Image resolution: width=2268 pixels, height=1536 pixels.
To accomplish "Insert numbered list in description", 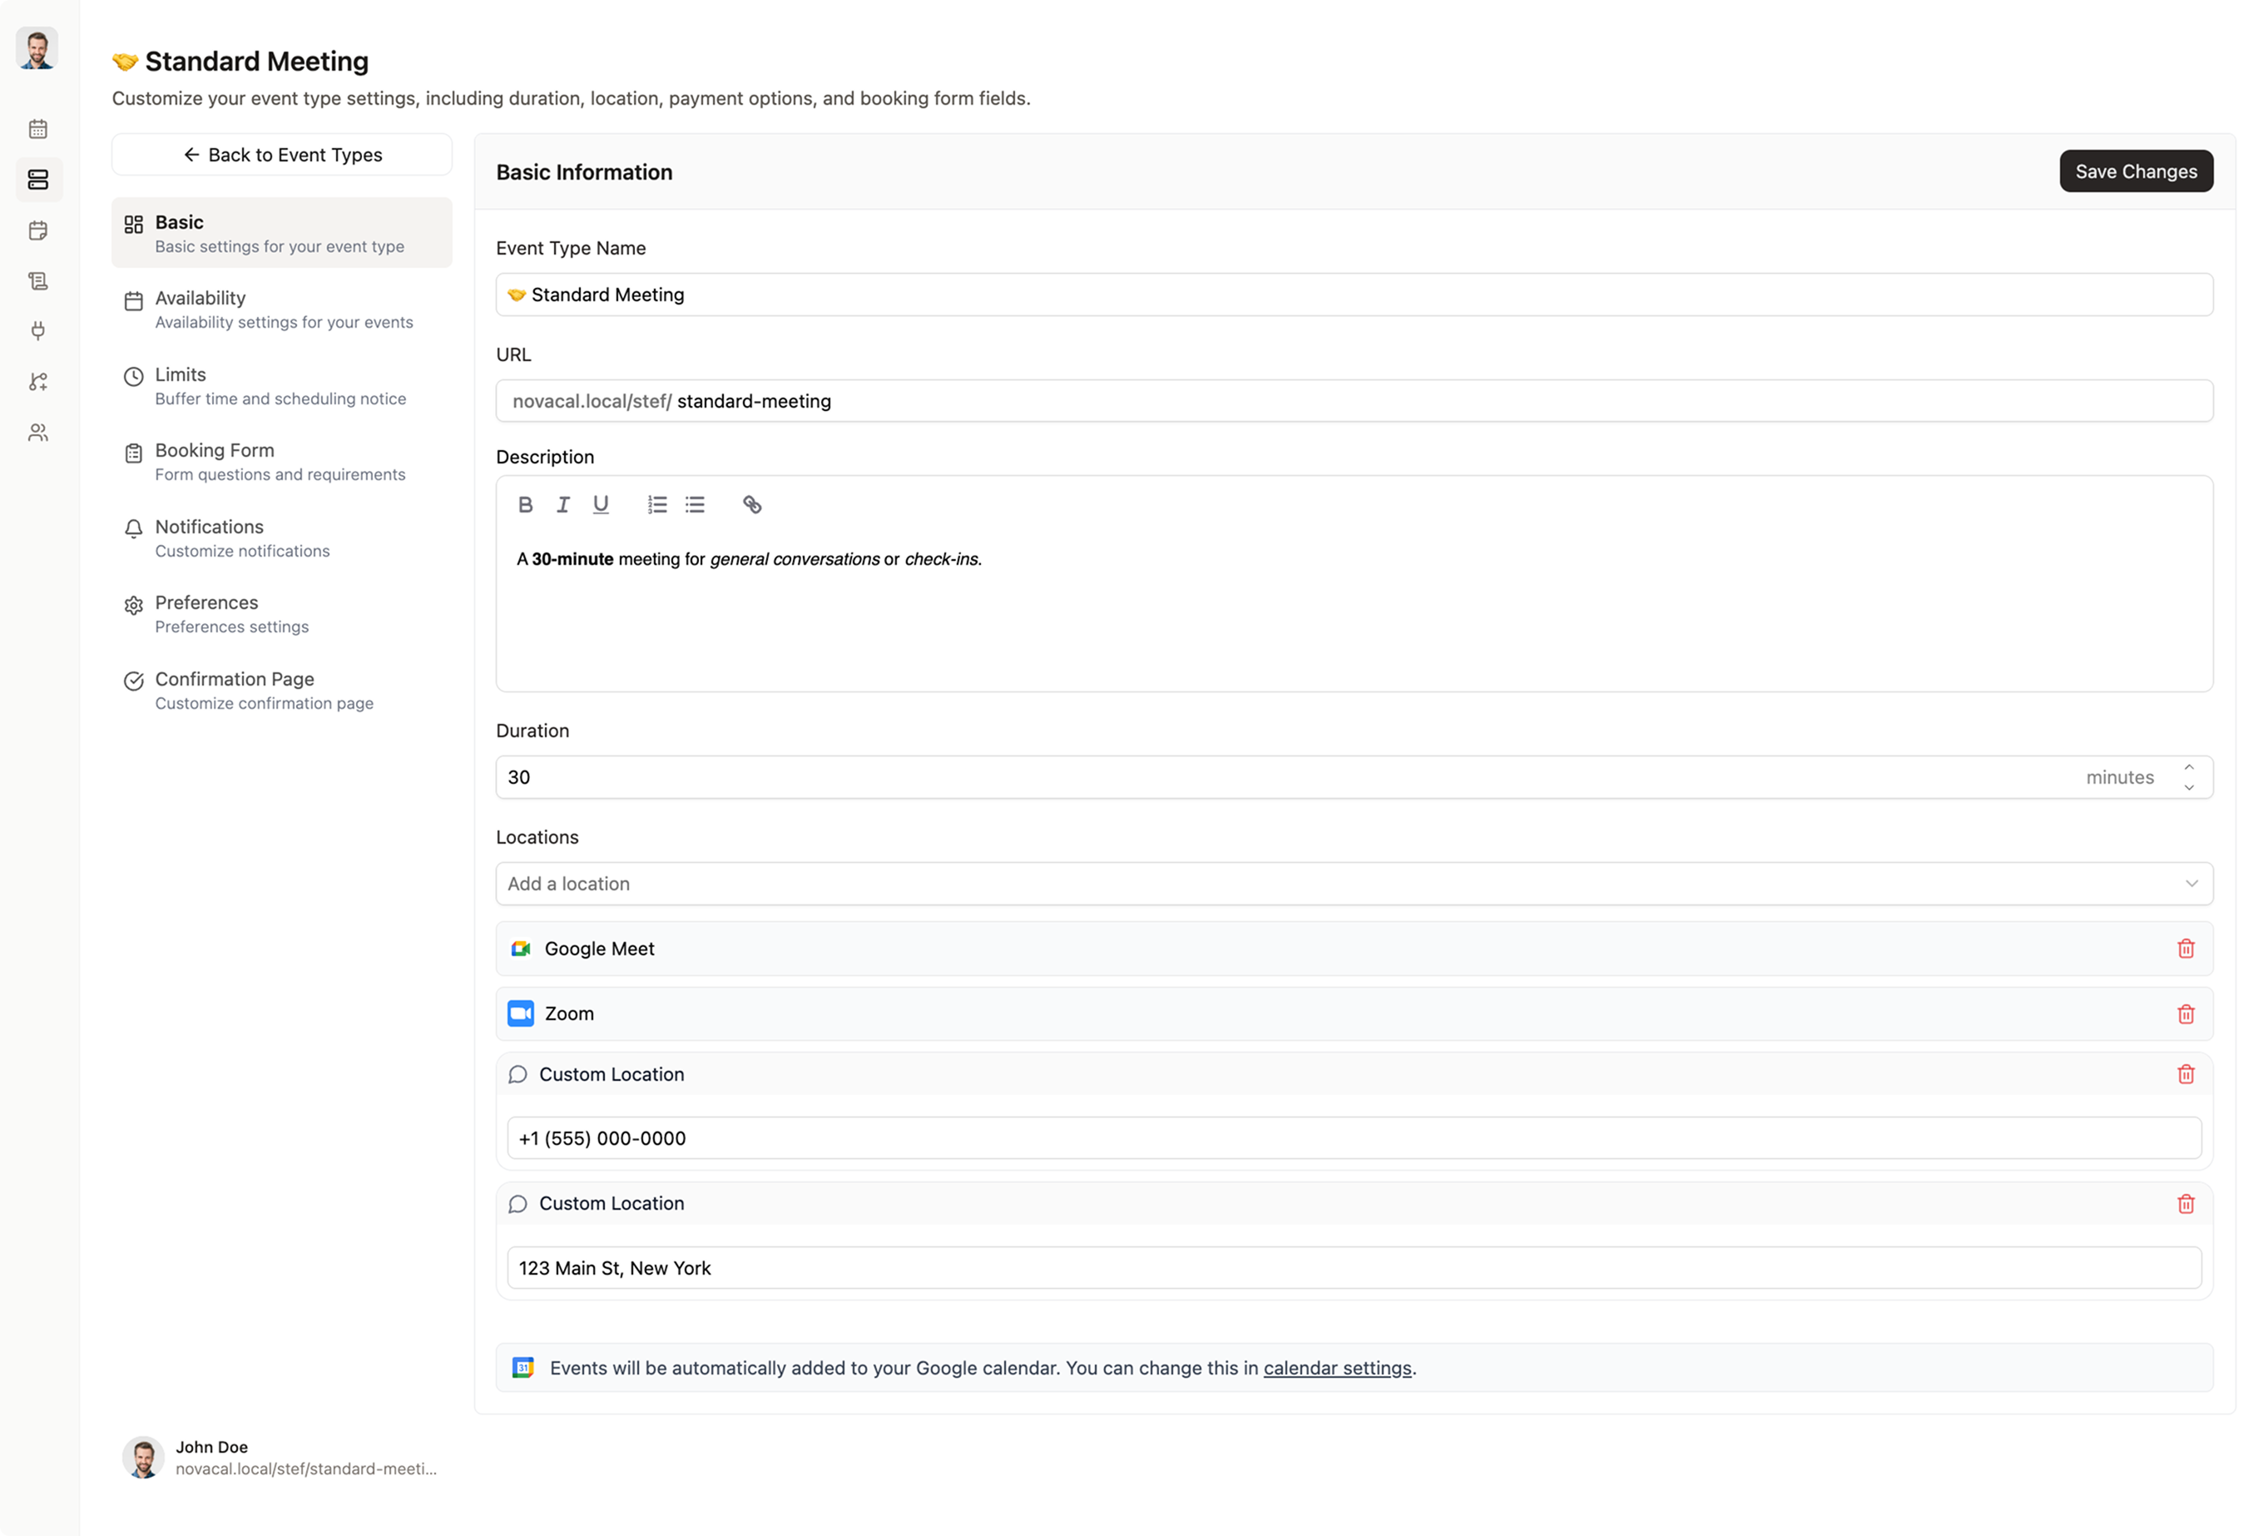I will [656, 504].
